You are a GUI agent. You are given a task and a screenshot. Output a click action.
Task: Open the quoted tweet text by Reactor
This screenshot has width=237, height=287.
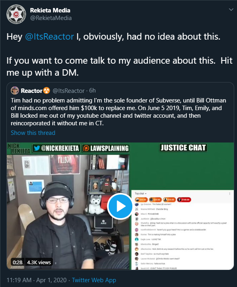[x=118, y=112]
